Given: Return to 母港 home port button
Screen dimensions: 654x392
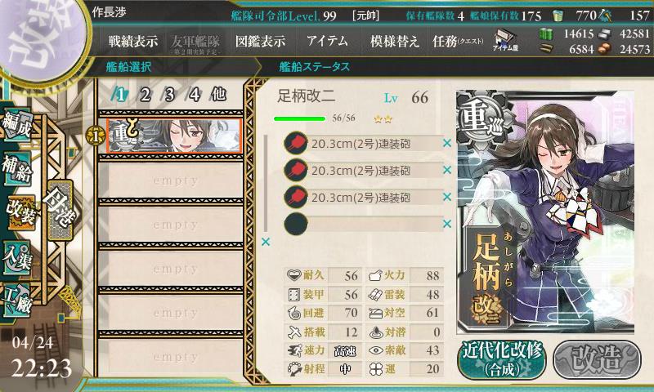Looking at the screenshot, I should click(60, 210).
